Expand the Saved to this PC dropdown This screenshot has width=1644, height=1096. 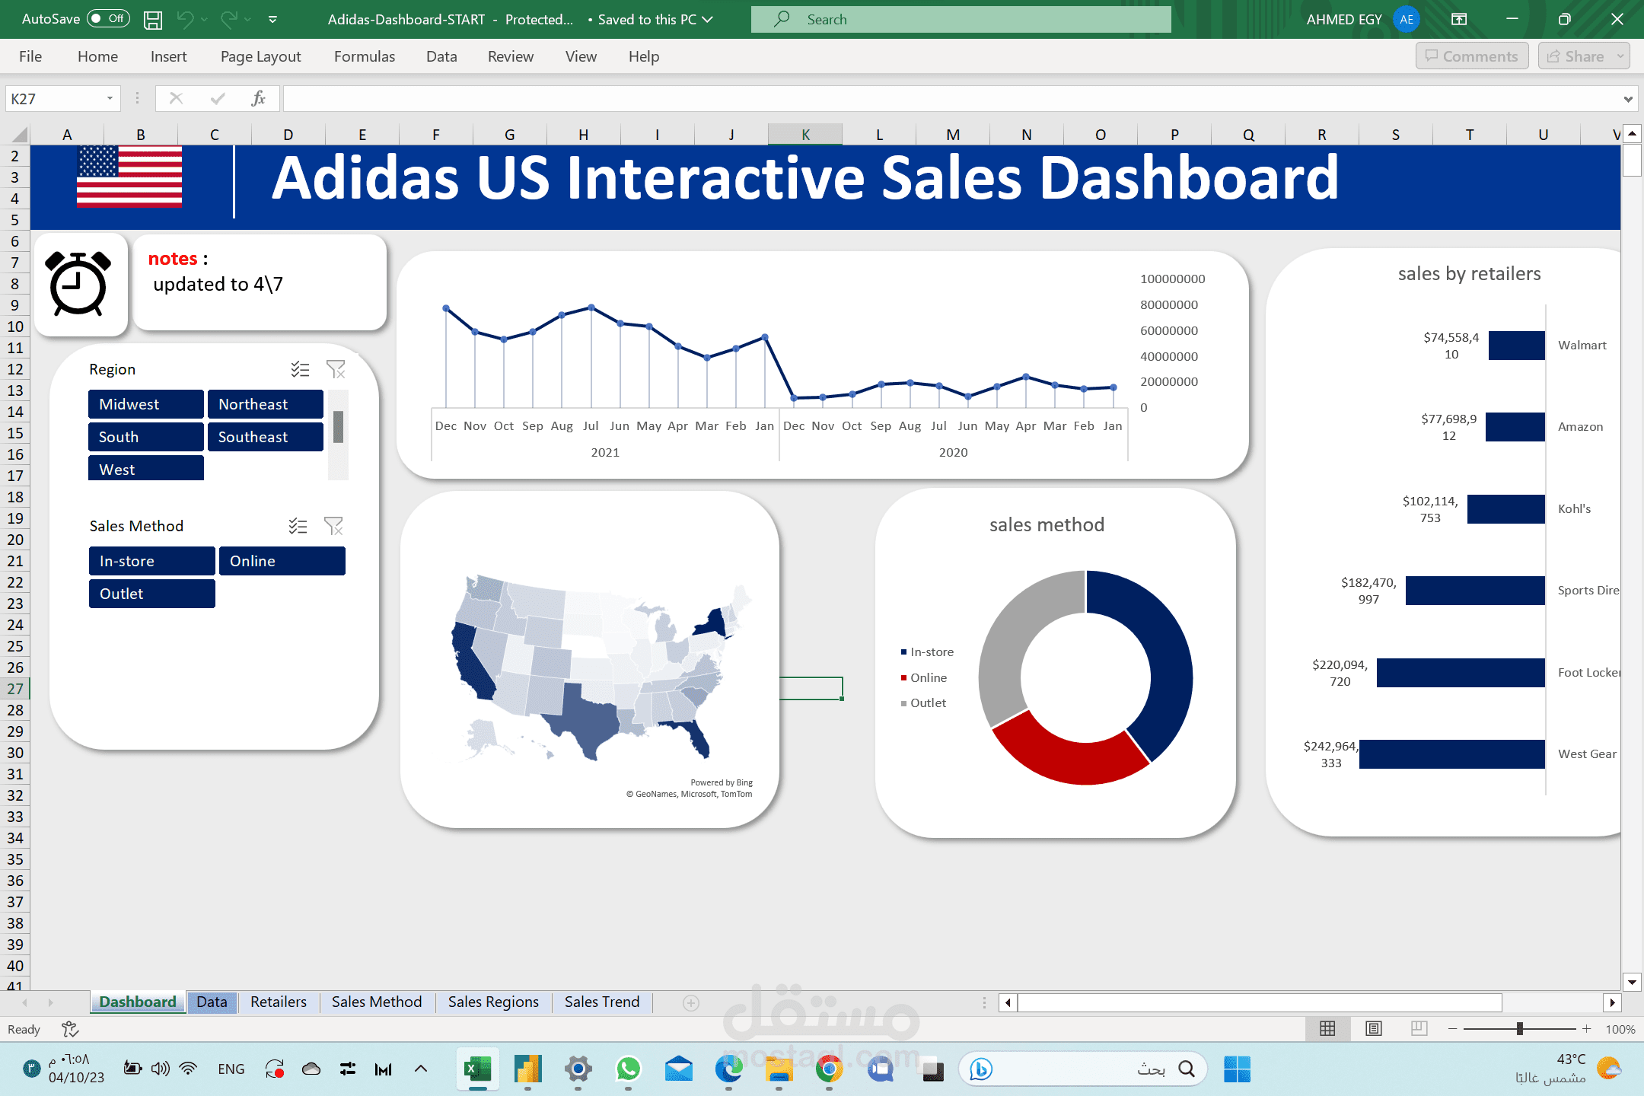coord(708,20)
